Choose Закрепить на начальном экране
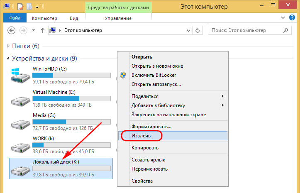 (173, 115)
